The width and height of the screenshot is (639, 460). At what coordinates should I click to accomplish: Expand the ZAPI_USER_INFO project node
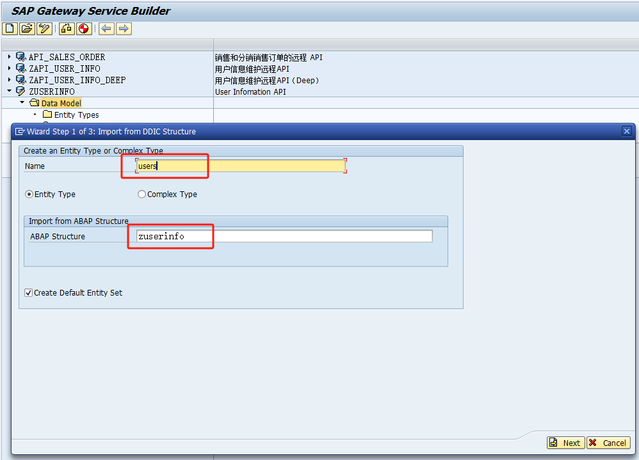coord(8,68)
